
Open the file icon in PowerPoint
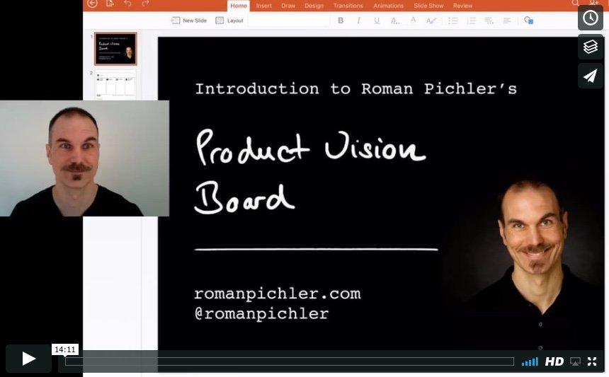point(110,4)
